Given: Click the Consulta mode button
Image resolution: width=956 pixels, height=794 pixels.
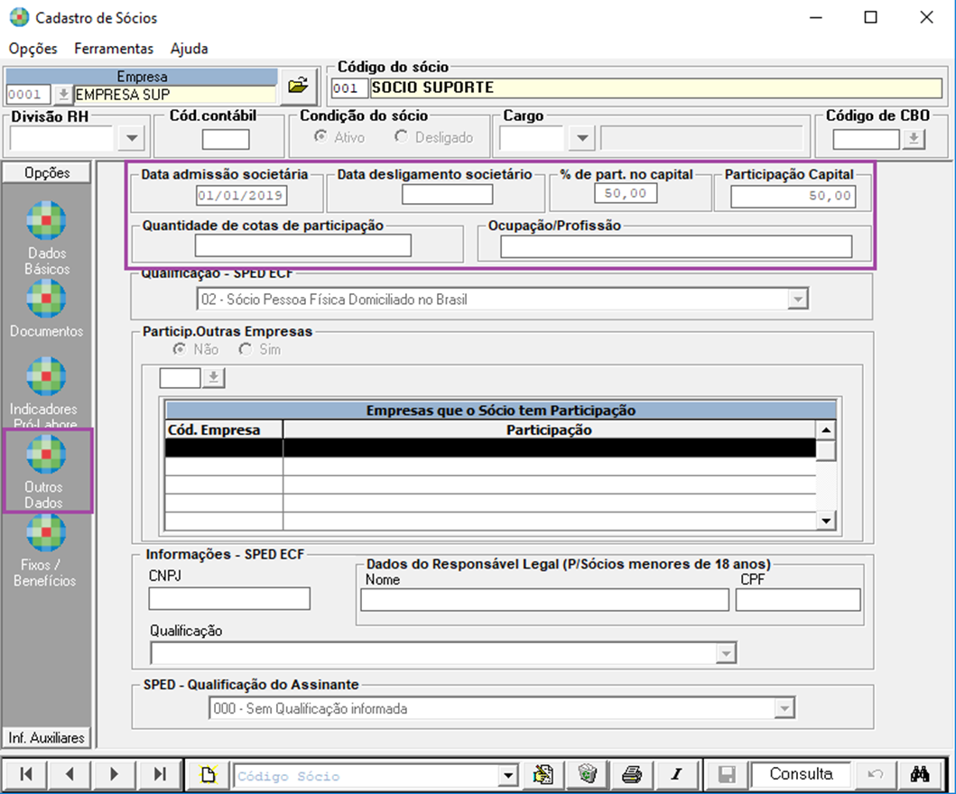Looking at the screenshot, I should point(801,774).
